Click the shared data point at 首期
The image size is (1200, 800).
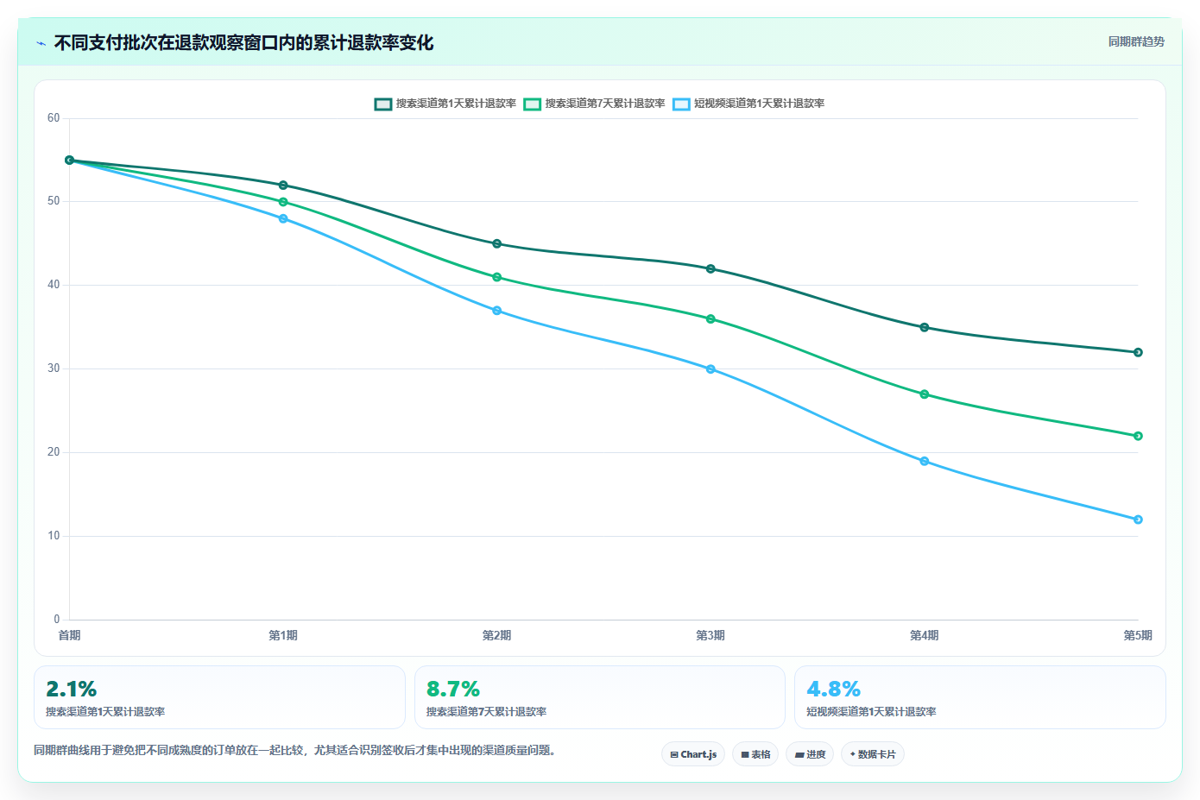coord(70,161)
